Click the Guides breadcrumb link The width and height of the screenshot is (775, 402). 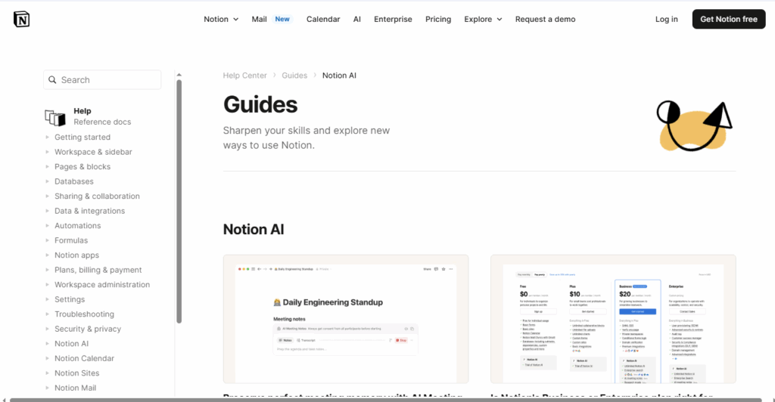pos(294,76)
